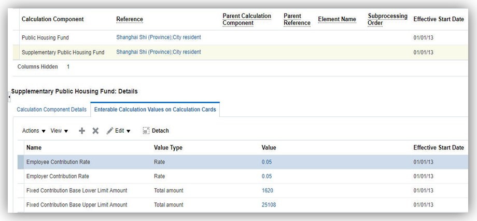
Task: Click the hidden columns count link
Action: click(x=68, y=67)
